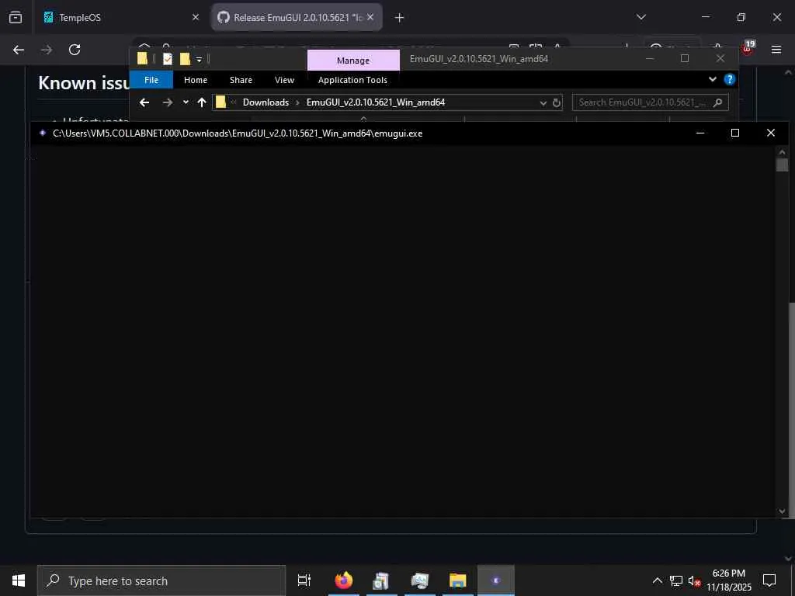Switch to the View ribbon tab
Screen dimensions: 795x596
tap(284, 80)
